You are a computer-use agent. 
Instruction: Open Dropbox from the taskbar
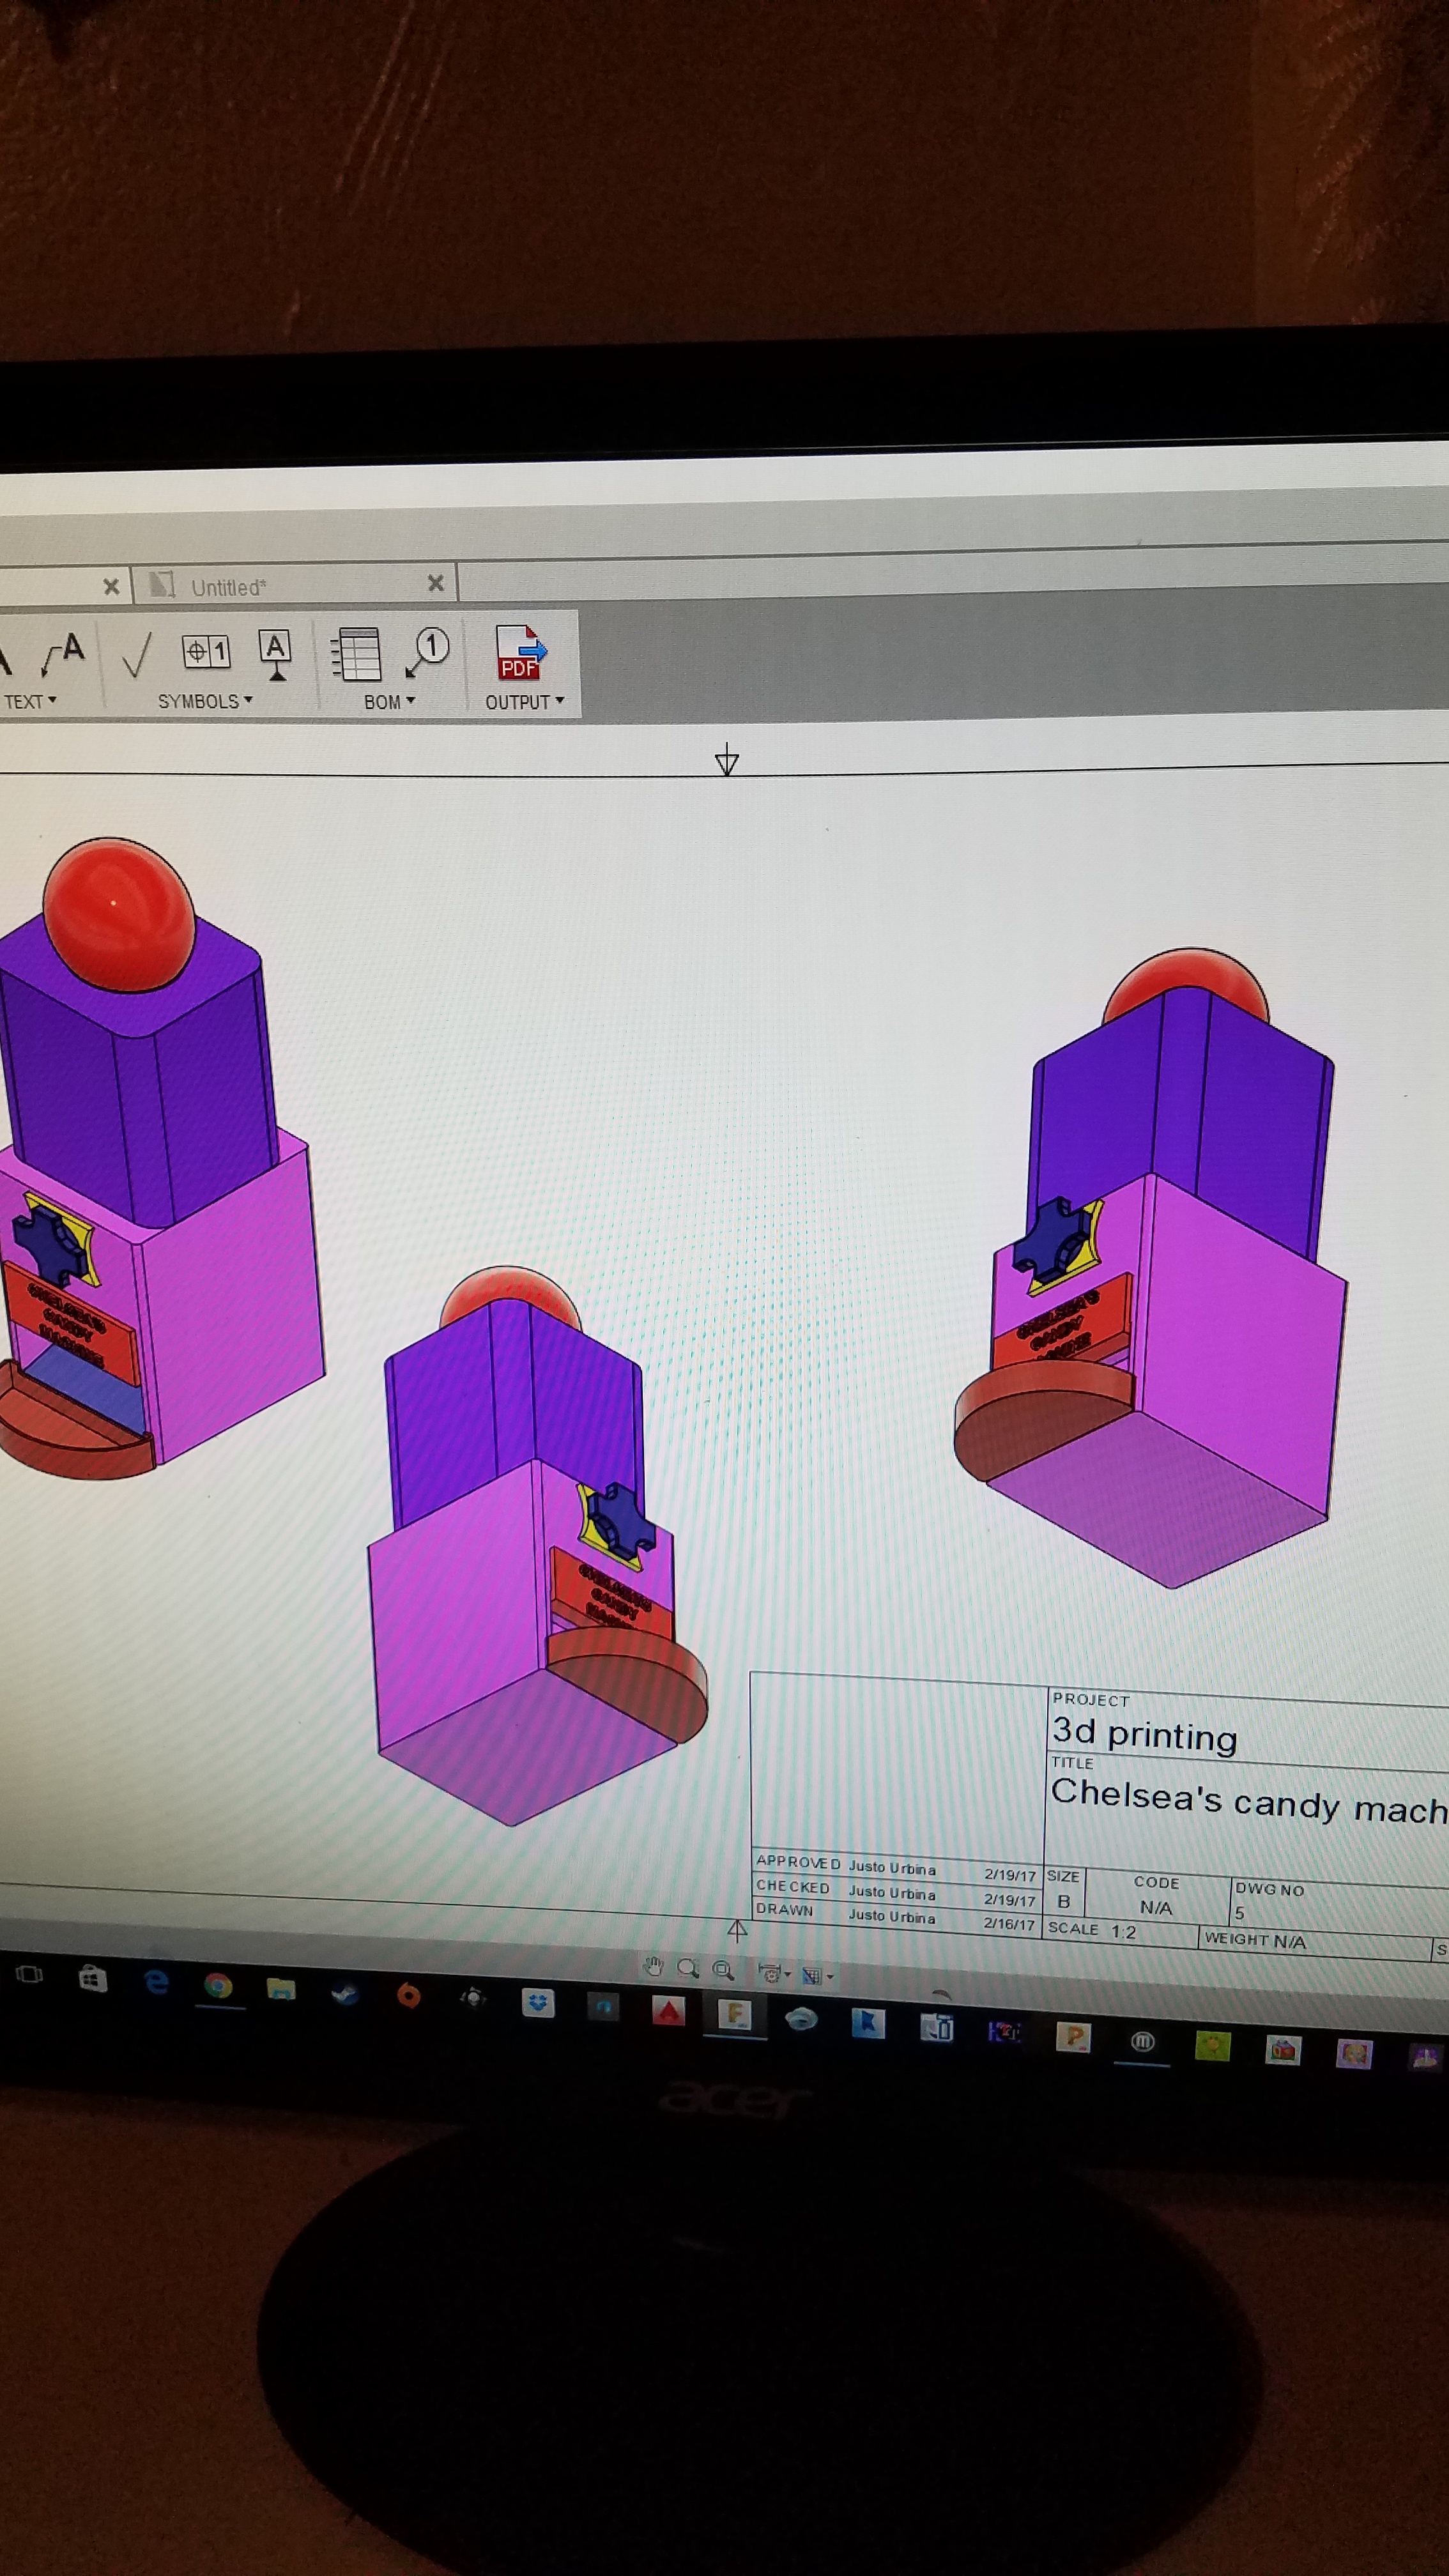(538, 2003)
